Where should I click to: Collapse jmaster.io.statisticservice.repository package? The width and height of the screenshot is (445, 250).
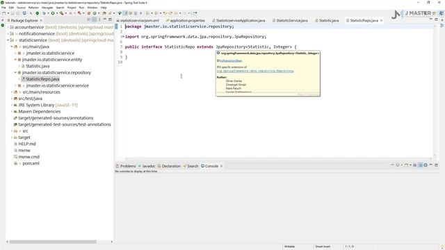pyautogui.click(x=15, y=73)
